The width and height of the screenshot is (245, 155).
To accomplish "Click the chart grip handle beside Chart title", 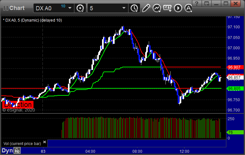I will (x=5, y=8).
